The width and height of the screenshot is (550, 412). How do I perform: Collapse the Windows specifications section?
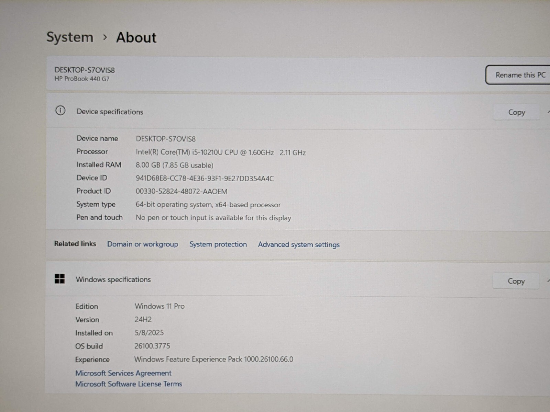pos(548,281)
